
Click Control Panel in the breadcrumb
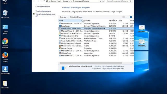56,1
